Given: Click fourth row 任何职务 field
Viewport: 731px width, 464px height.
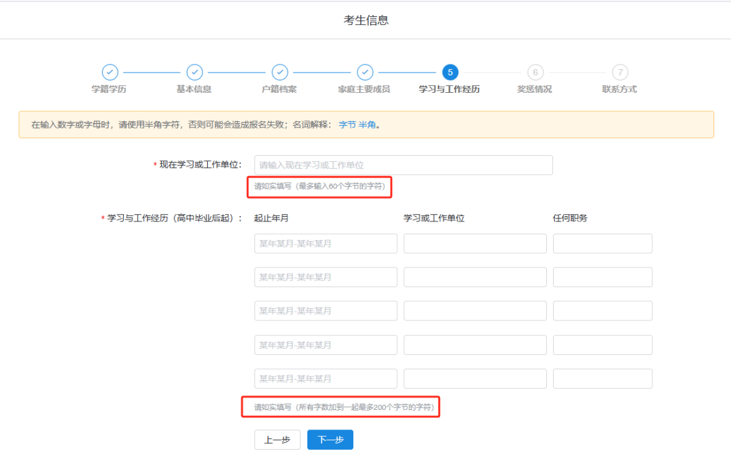Looking at the screenshot, I should (x=602, y=345).
